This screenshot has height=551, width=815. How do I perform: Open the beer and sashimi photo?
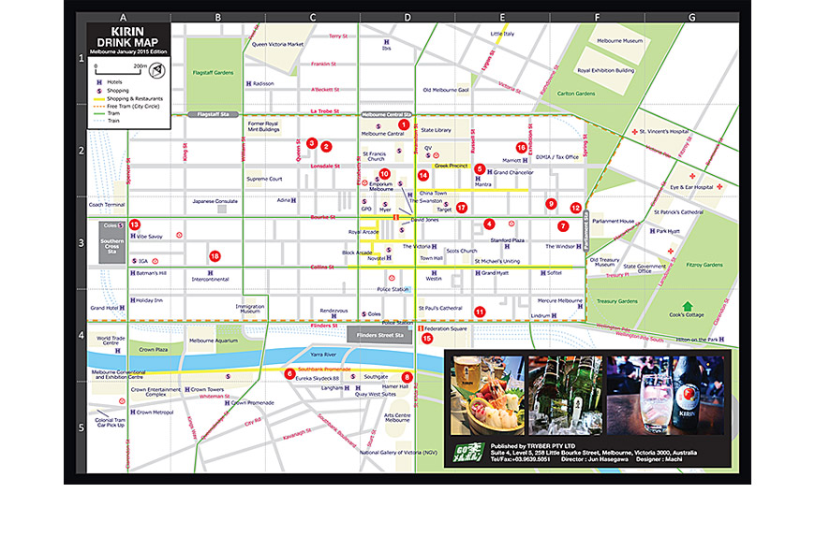click(x=487, y=396)
